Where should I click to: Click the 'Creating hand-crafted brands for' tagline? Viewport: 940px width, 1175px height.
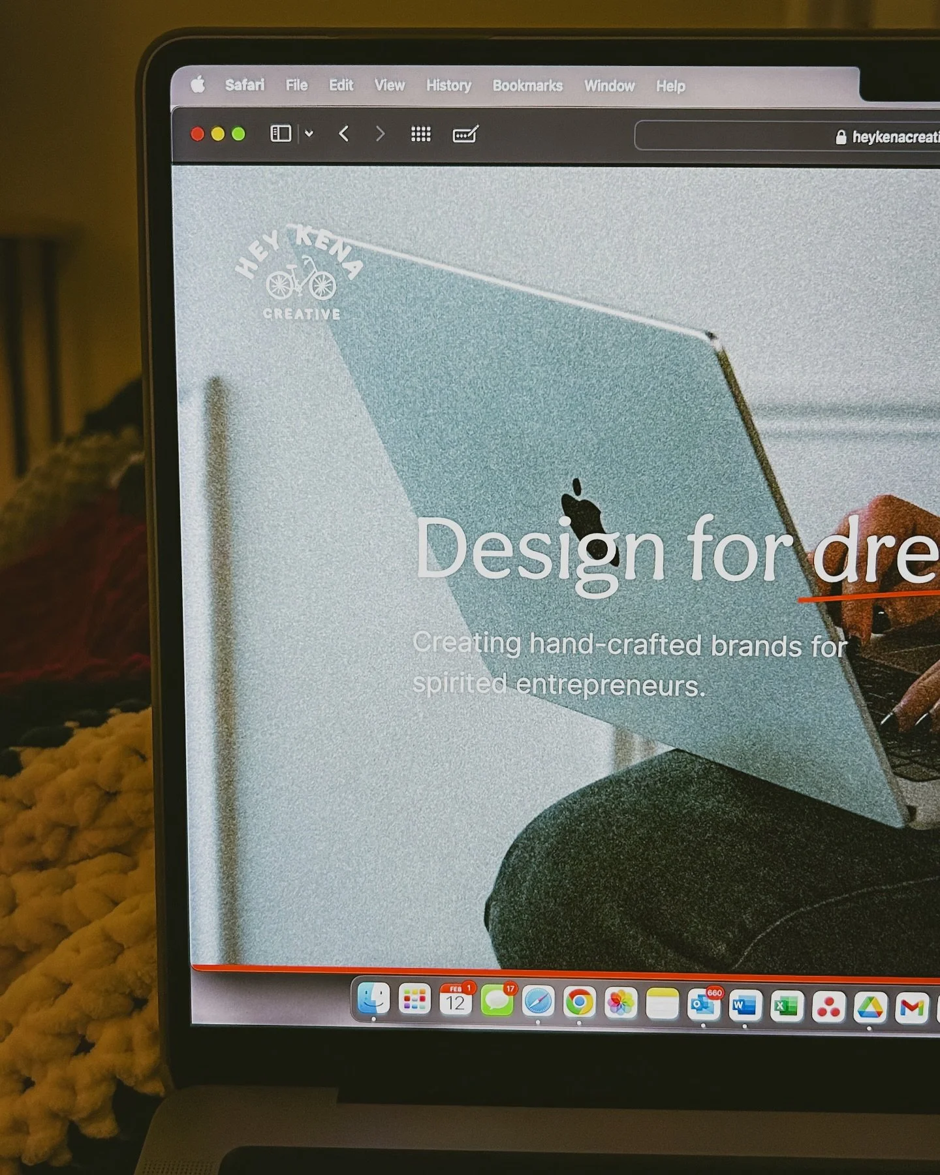pos(630,644)
